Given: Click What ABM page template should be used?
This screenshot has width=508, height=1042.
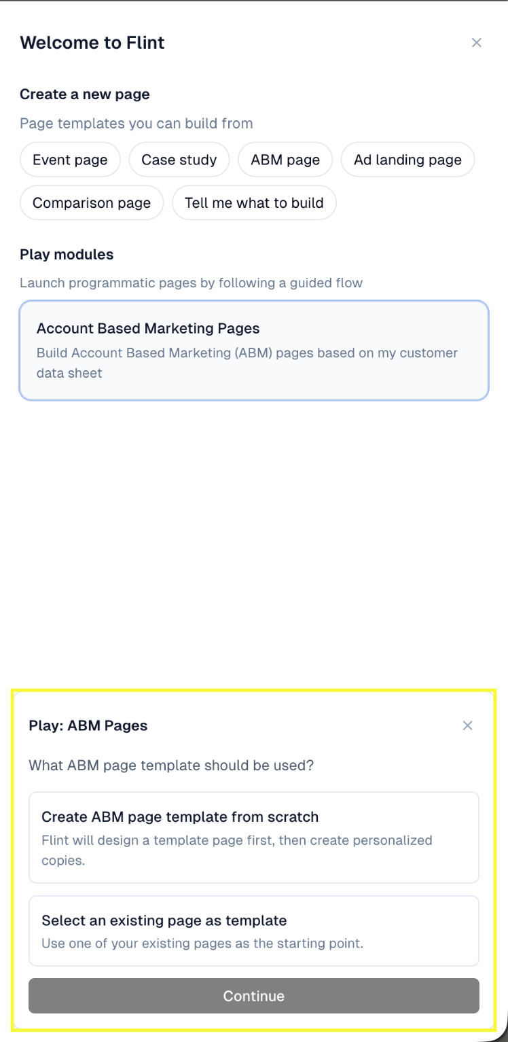Looking at the screenshot, I should click(171, 766).
